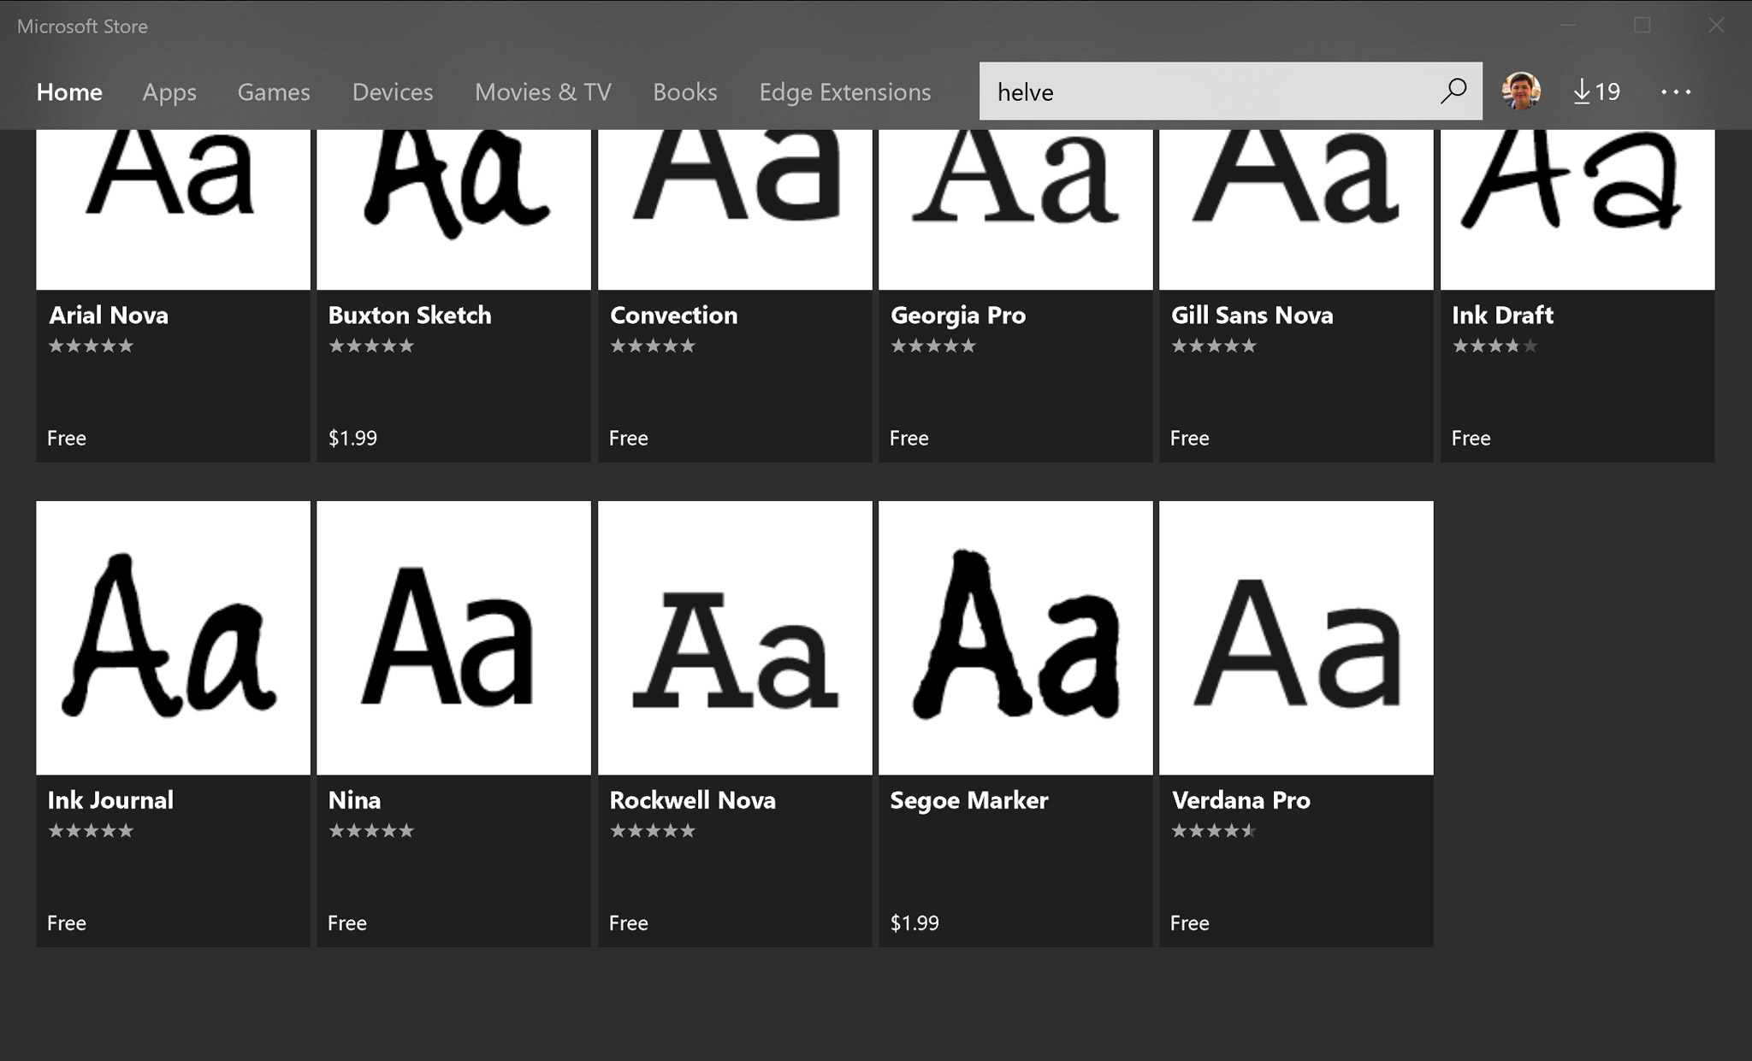Viewport: 1752px width, 1061px height.
Task: Open the Buxton Sketch font preview
Action: pos(453,209)
